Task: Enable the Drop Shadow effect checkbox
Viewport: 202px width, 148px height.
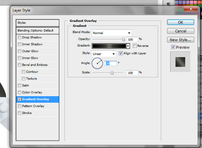Action: click(x=20, y=37)
